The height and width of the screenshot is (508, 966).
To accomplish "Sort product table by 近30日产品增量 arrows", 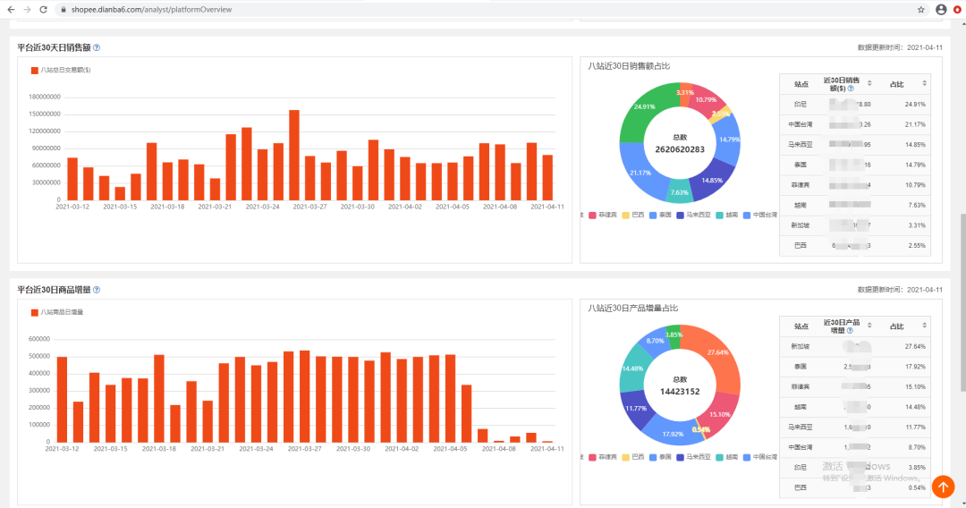I will 869,326.
